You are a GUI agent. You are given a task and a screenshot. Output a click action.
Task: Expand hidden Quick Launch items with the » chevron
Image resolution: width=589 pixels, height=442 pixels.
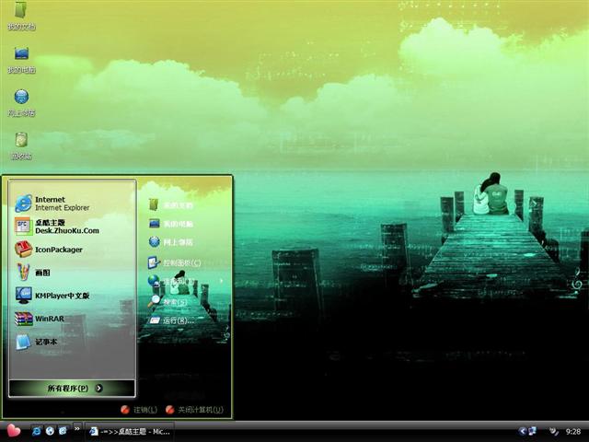coord(77,428)
